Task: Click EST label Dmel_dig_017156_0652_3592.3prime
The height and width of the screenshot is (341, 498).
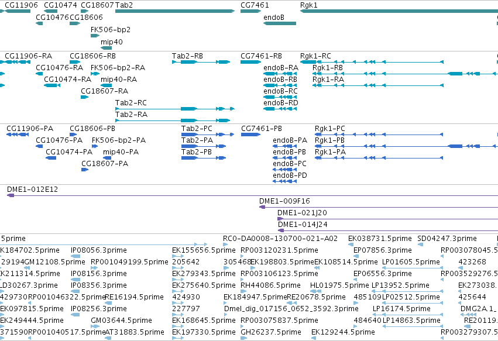Action: (x=291, y=309)
